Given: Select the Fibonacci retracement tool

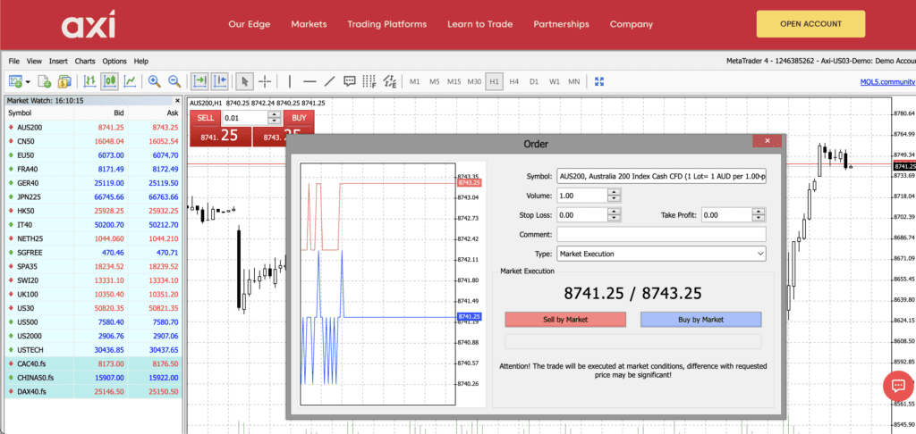Looking at the screenshot, I should pyautogui.click(x=369, y=81).
